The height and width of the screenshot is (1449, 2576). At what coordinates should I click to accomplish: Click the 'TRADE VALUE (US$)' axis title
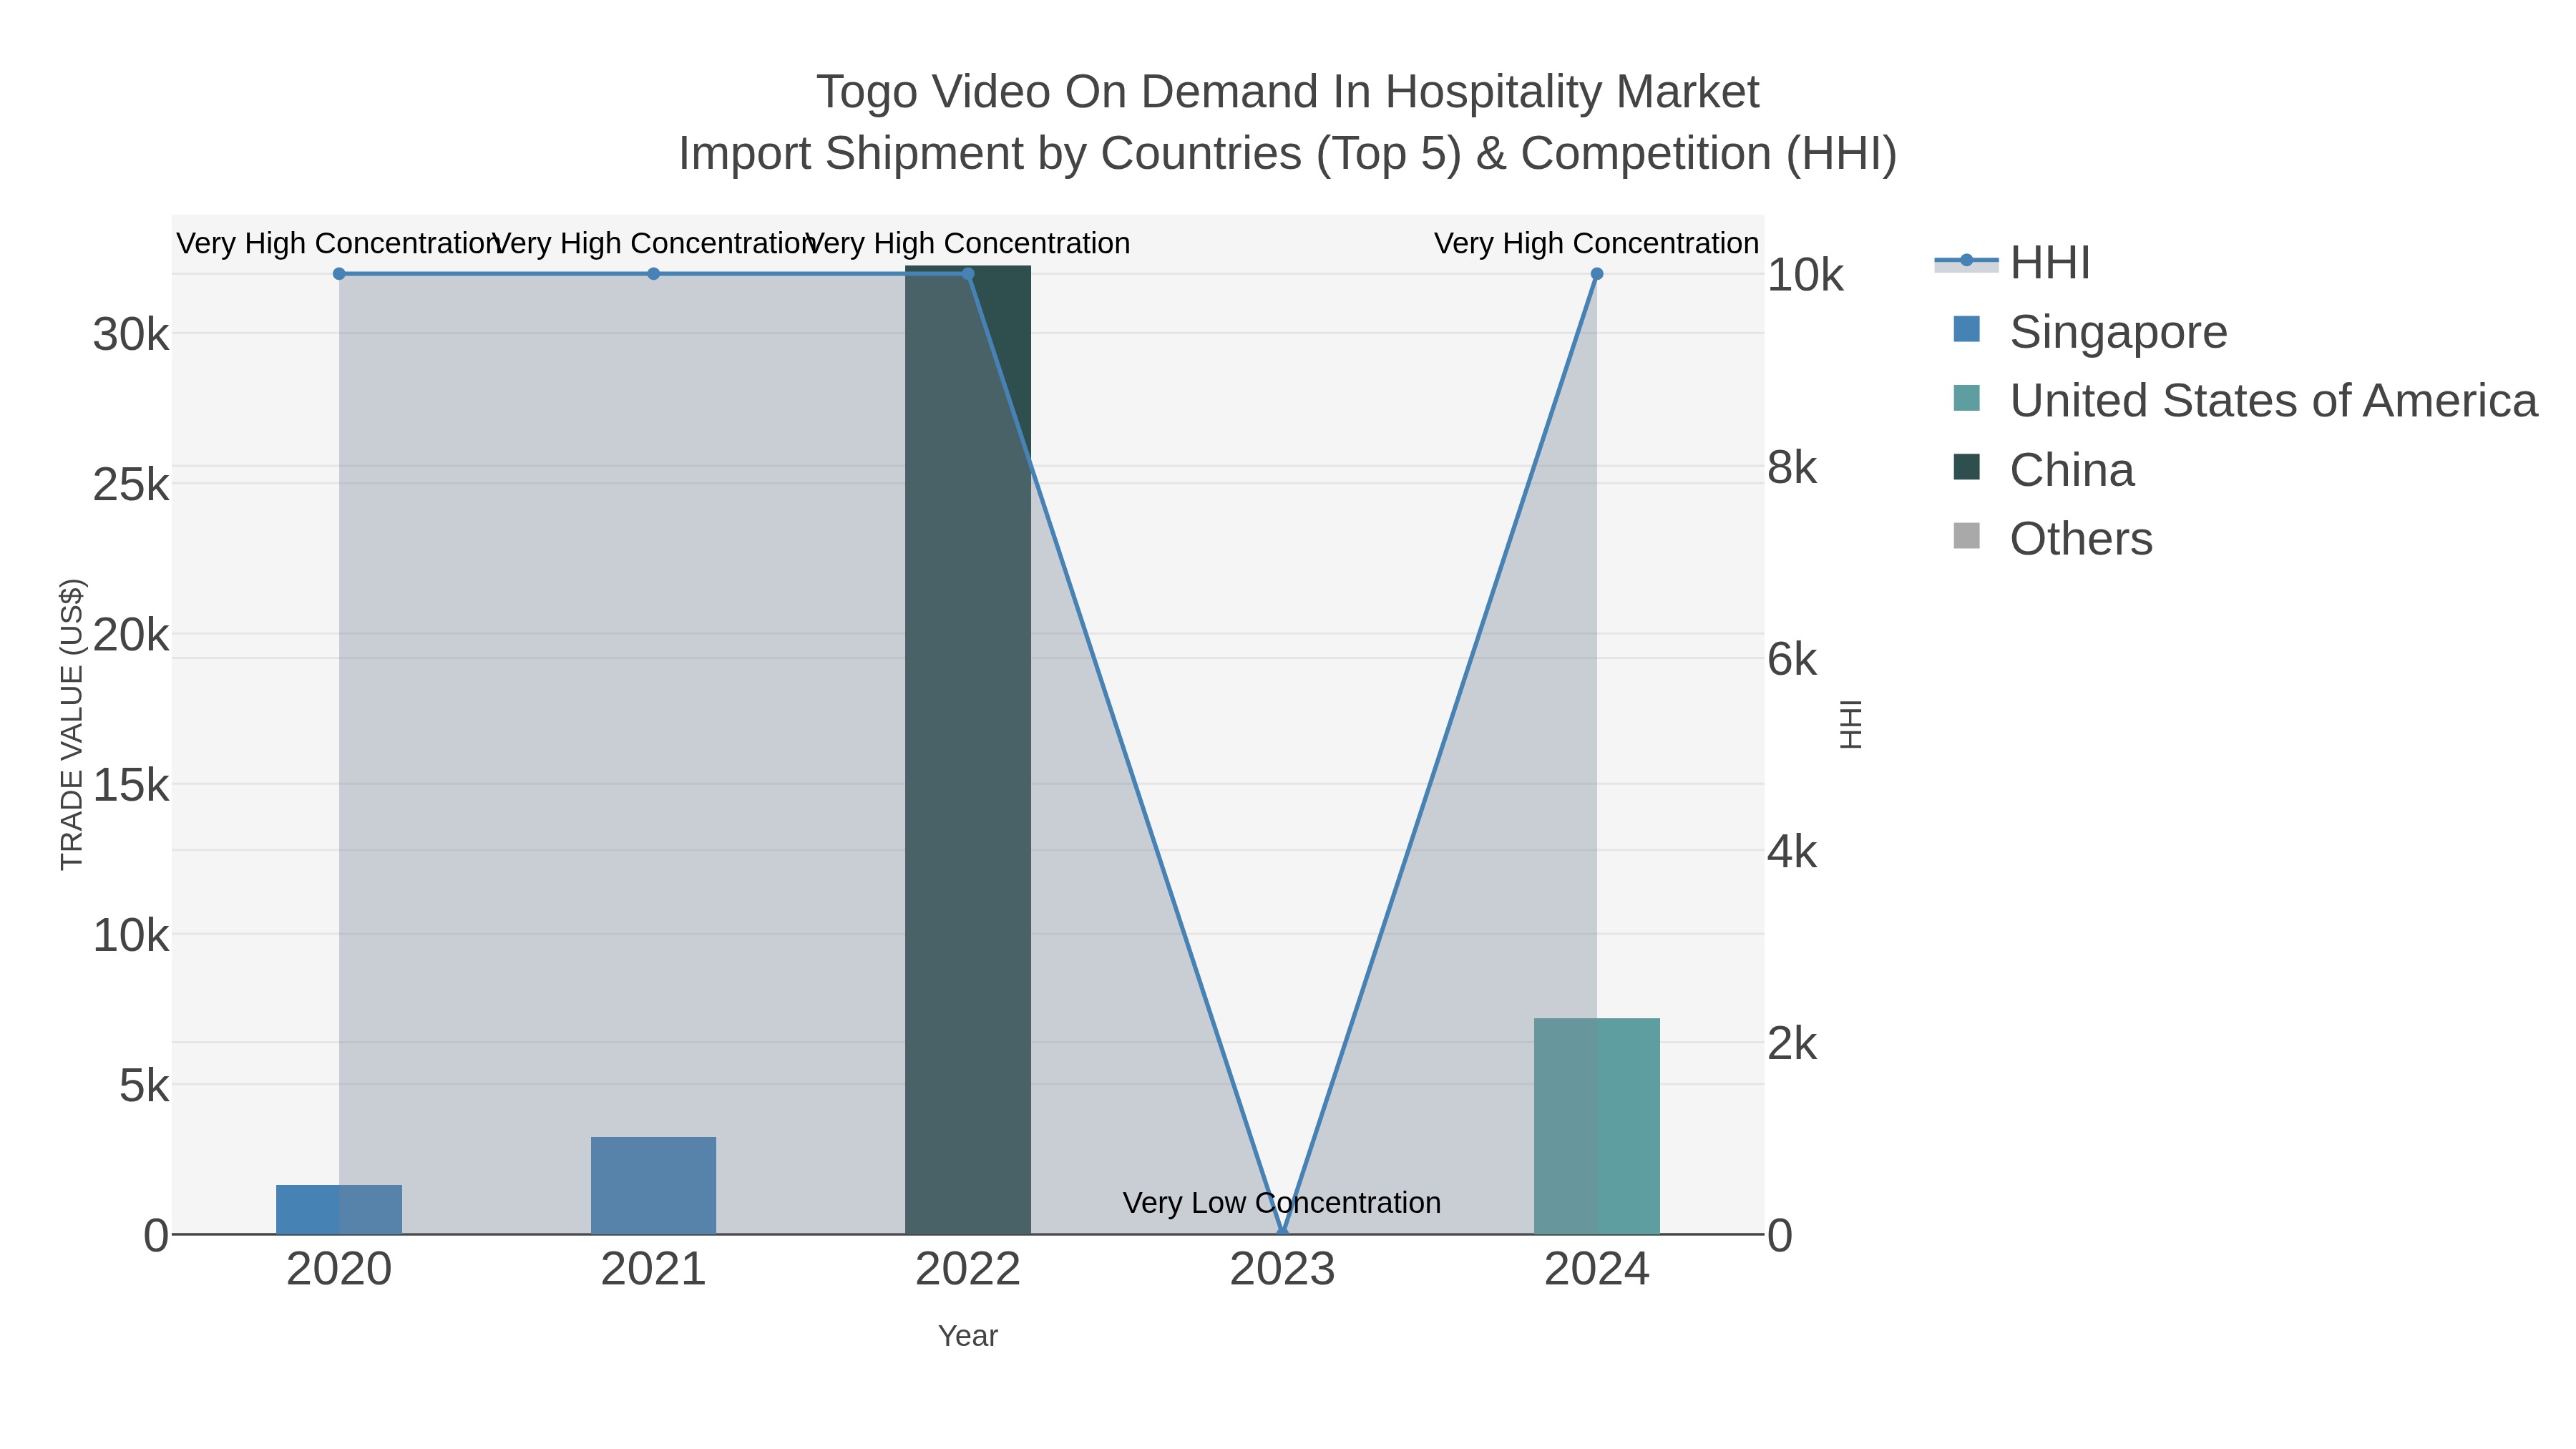pyautogui.click(x=72, y=724)
